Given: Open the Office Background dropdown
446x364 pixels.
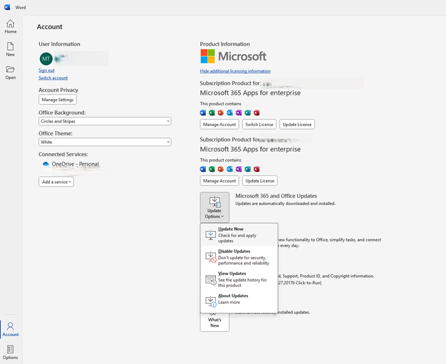Looking at the screenshot, I should [105, 121].
